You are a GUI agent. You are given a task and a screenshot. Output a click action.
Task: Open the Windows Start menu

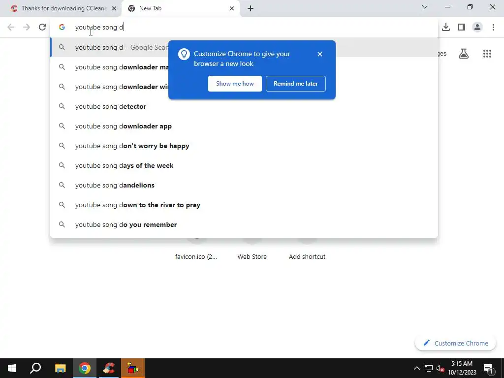click(12, 368)
